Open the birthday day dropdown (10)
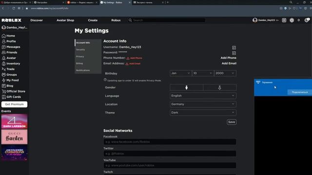Image resolution: width=312 pixels, height=175 pixels. (203, 73)
